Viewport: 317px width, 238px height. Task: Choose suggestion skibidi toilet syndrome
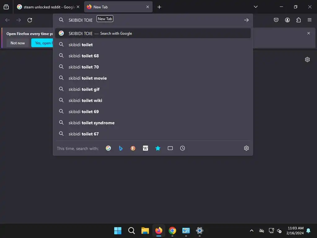click(x=153, y=123)
